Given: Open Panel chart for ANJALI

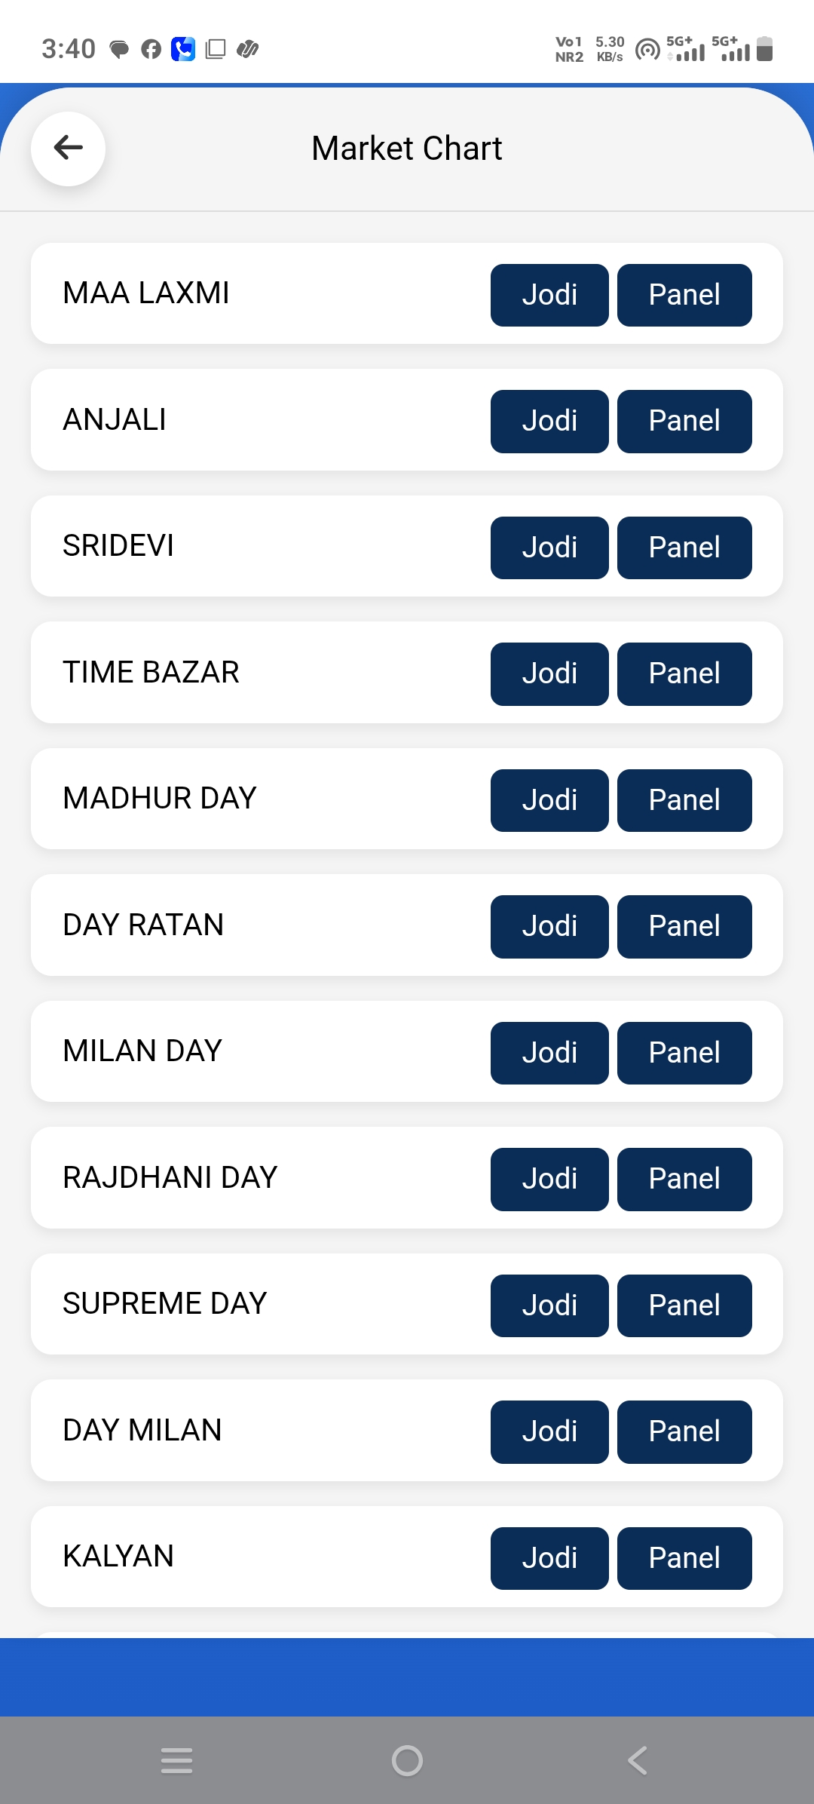Looking at the screenshot, I should tap(684, 421).
